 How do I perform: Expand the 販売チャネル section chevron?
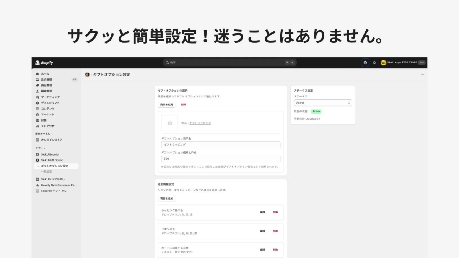pos(52,134)
